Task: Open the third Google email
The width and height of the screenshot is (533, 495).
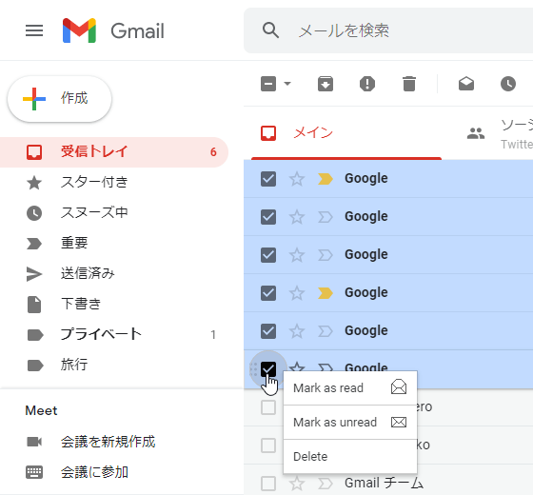Action: [x=388, y=255]
